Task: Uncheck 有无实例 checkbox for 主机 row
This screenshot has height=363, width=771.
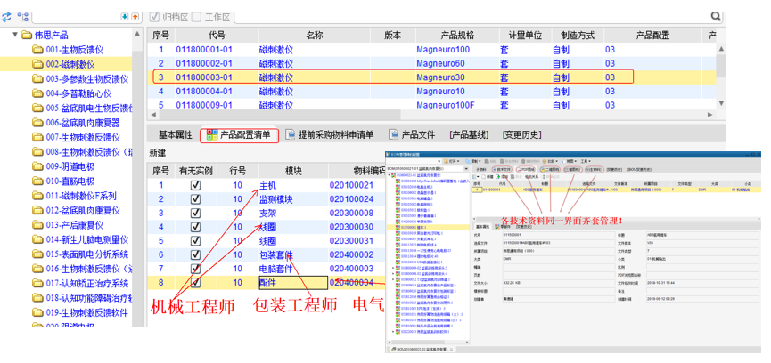Action: (x=195, y=186)
